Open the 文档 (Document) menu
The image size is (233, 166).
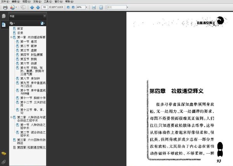click(37, 2)
